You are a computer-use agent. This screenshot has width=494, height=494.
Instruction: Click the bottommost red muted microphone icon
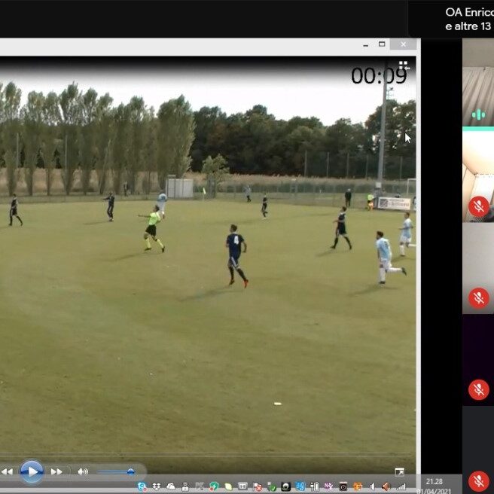pos(478,480)
